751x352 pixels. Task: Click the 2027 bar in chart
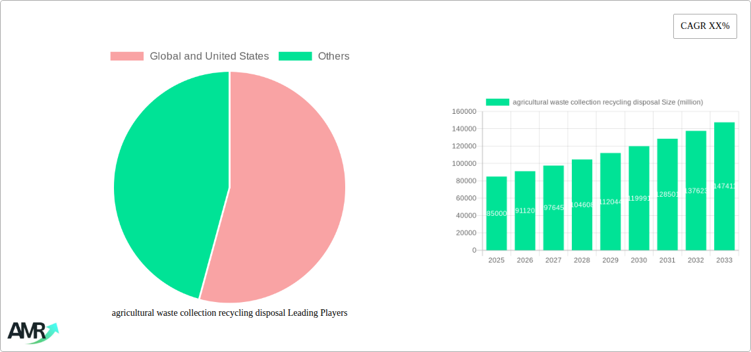[553, 208]
